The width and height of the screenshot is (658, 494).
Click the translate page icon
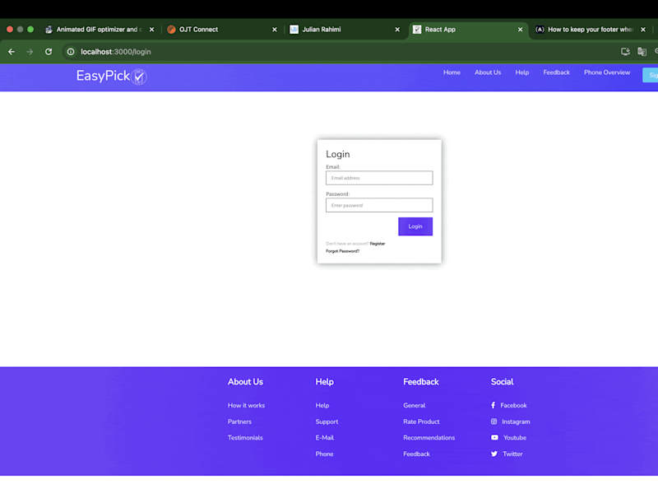pyautogui.click(x=642, y=52)
